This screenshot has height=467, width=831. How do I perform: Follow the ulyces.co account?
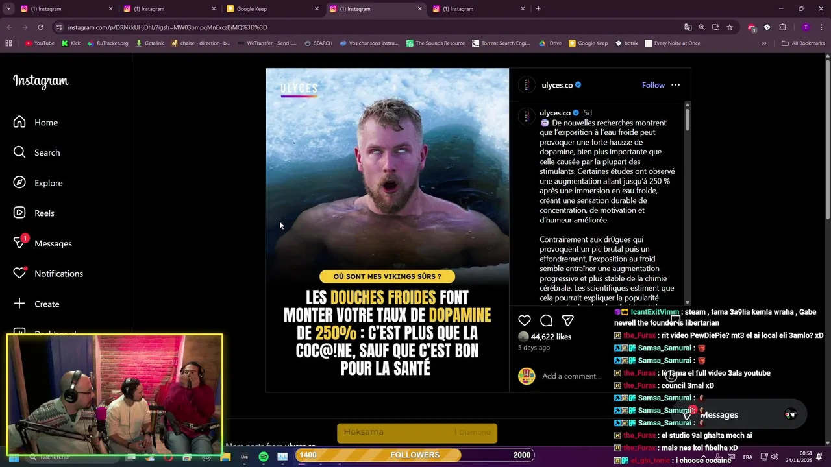(653, 85)
